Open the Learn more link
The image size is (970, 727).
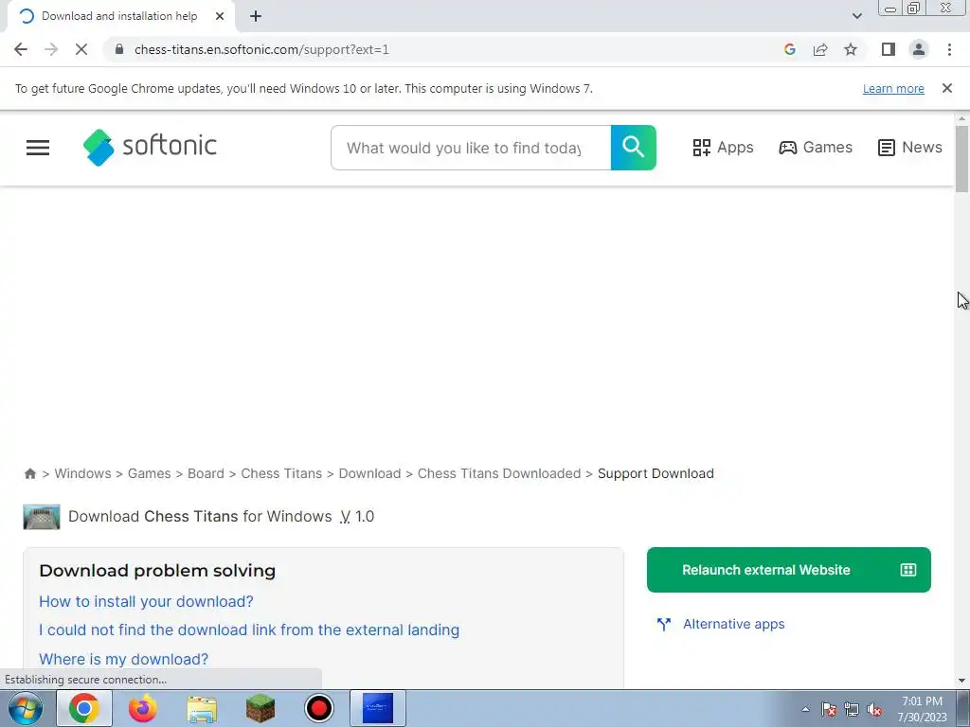(x=893, y=88)
